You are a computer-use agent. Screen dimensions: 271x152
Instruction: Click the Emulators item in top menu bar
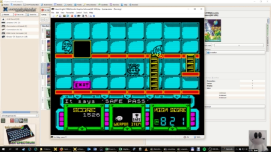point(16,5)
